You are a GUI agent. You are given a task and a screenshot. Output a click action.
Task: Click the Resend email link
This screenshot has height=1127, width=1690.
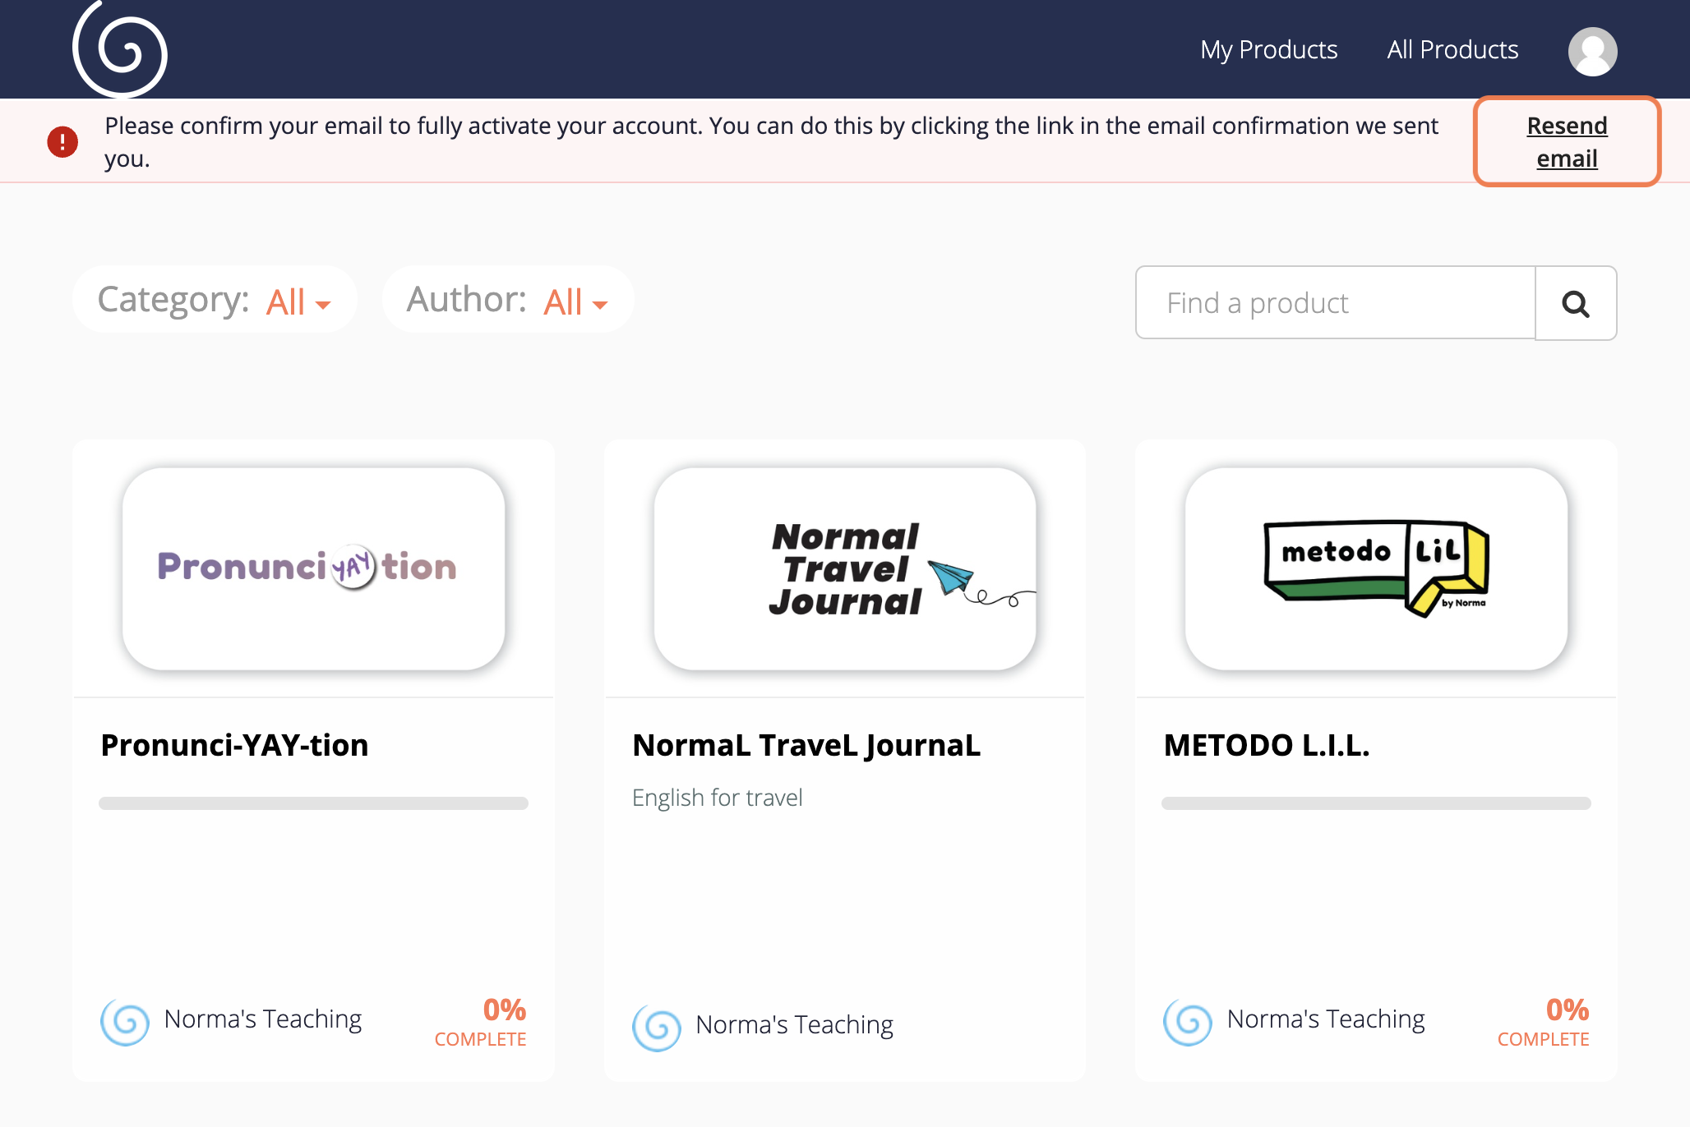tap(1567, 141)
